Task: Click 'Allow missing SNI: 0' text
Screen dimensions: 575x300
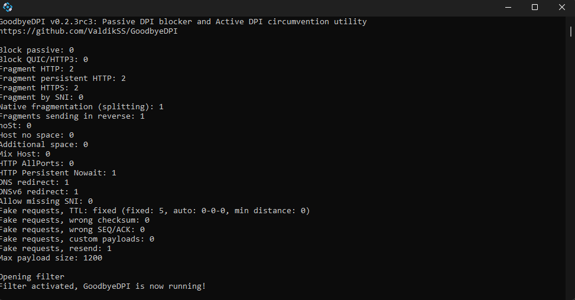Action: coord(46,201)
